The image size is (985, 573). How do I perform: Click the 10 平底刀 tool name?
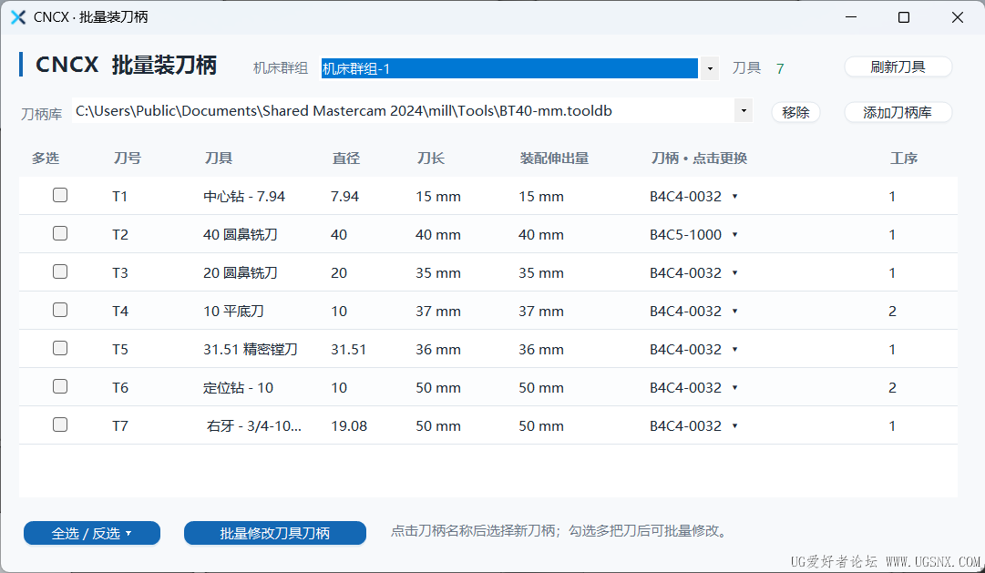pos(233,312)
